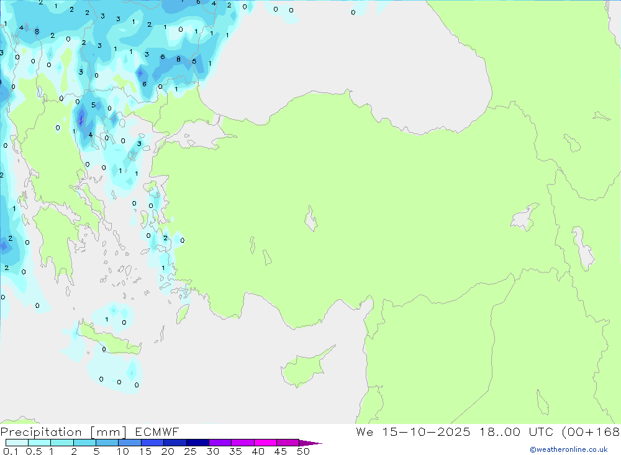Screen dimensions: 621x455
Task: Click the '10' legend scale label
Action: [x=123, y=451]
